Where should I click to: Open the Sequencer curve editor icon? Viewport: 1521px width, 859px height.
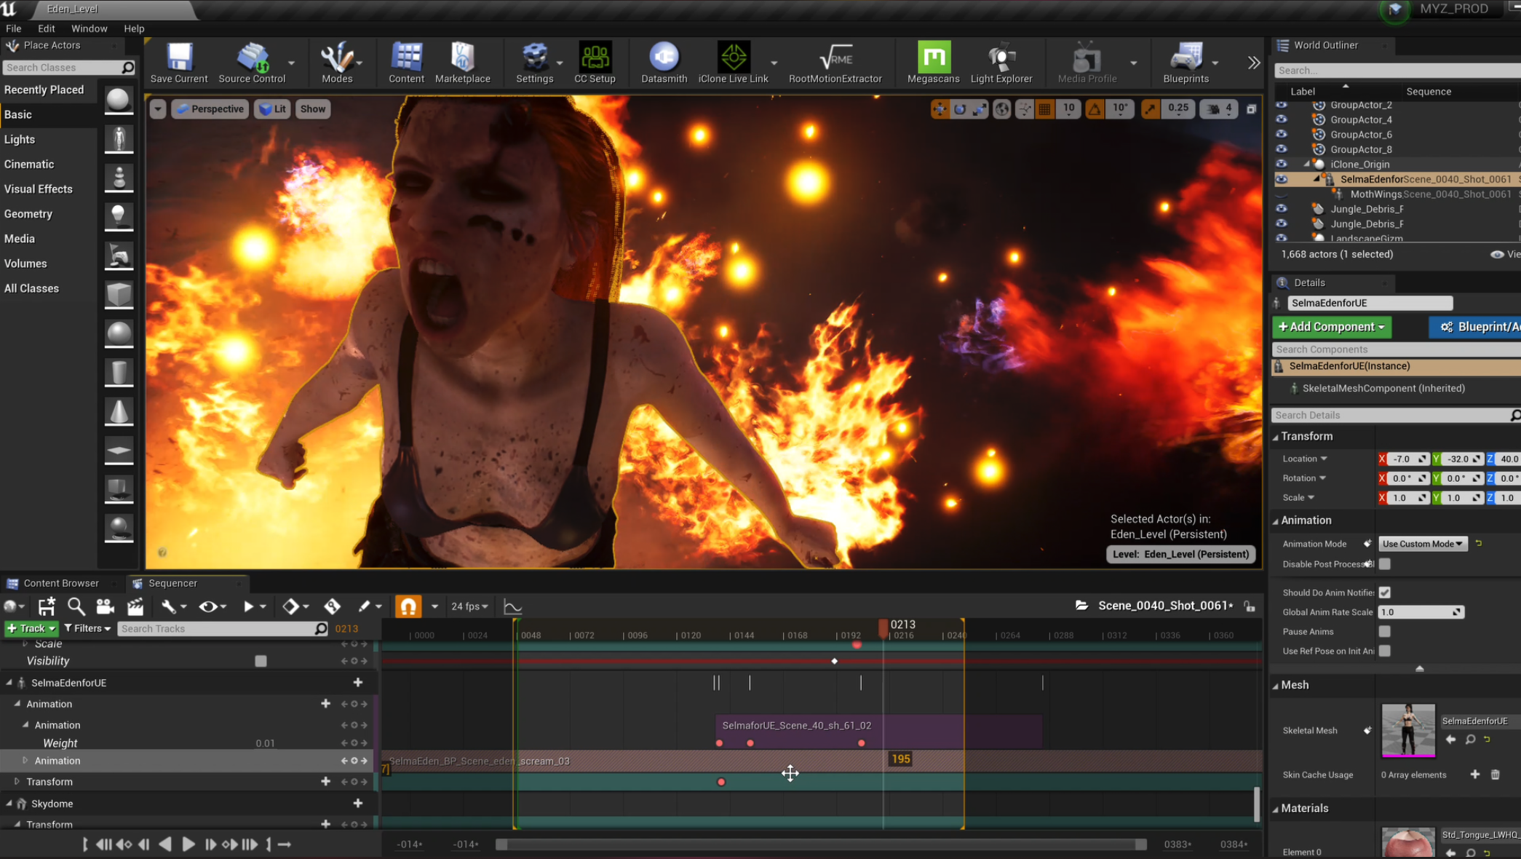pos(512,606)
